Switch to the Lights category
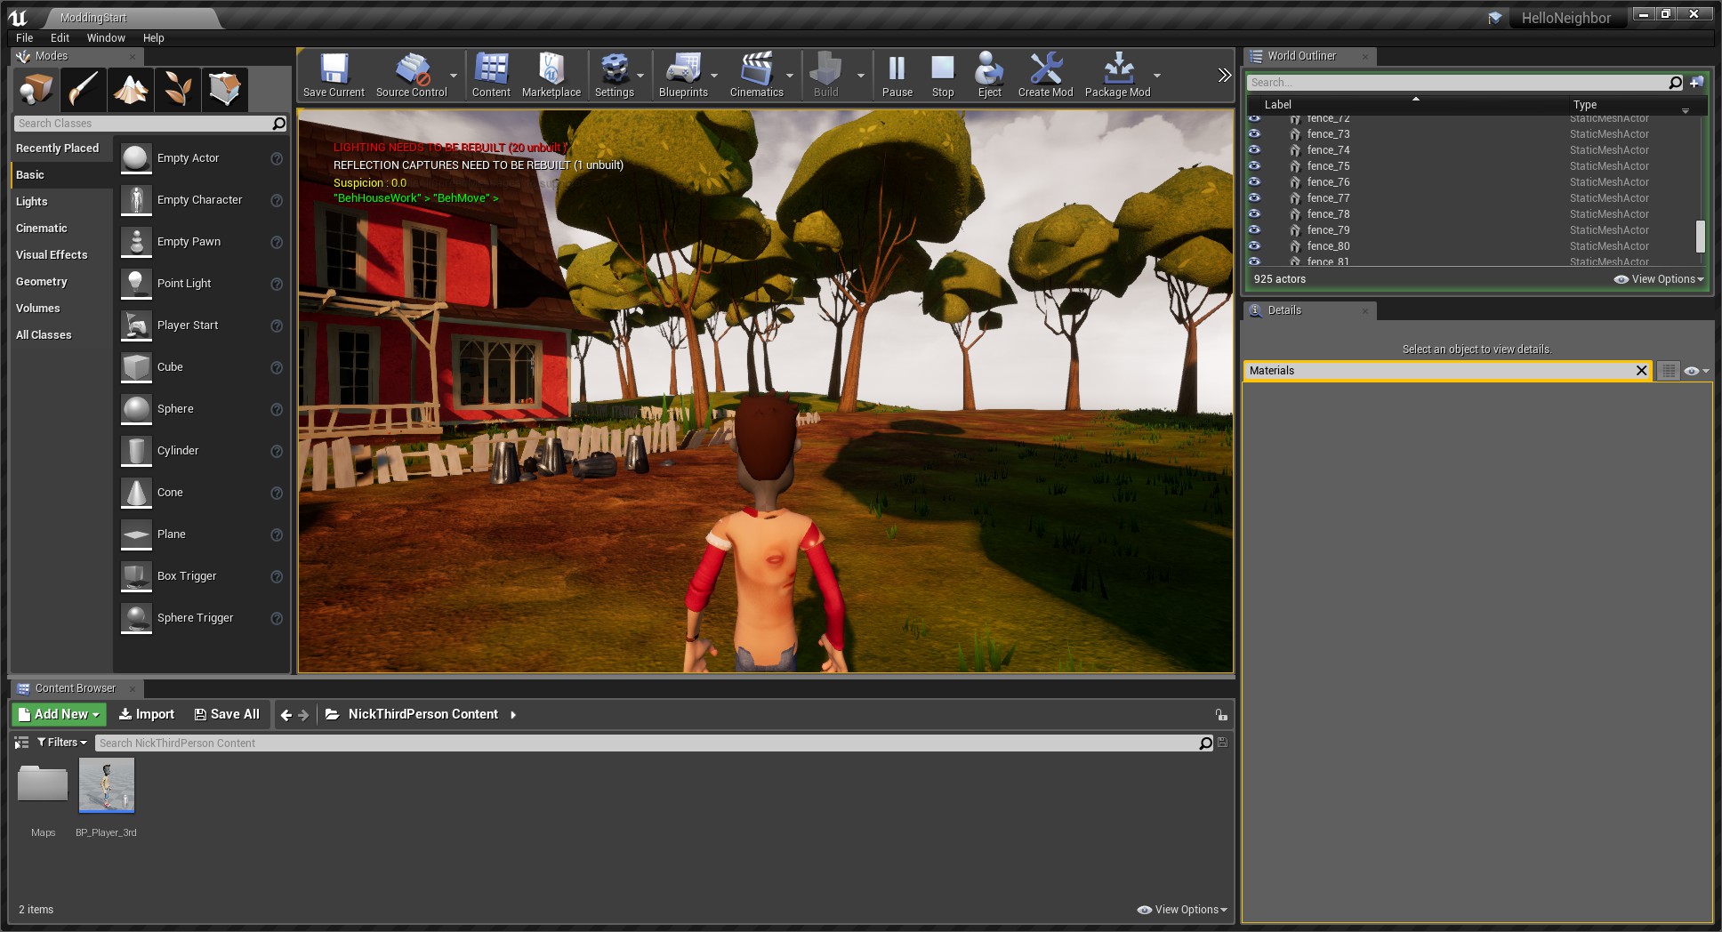Viewport: 1722px width, 932px height. [32, 202]
